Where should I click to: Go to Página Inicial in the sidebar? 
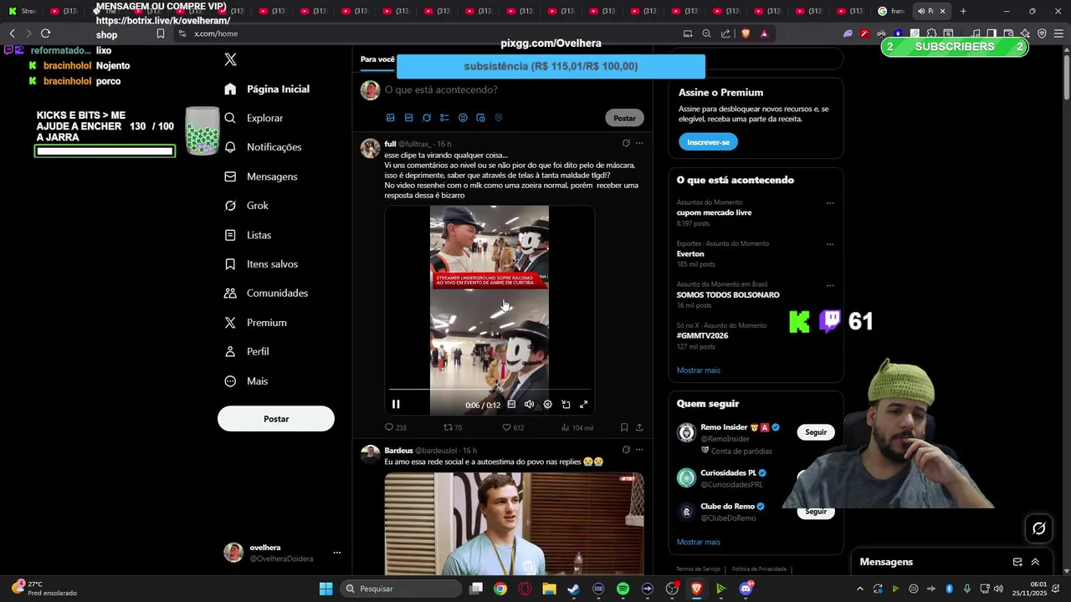(x=267, y=89)
